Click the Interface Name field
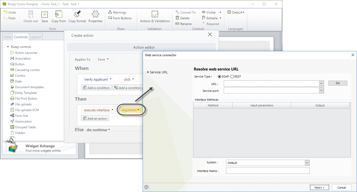The width and height of the screenshot is (357, 192). (268, 171)
